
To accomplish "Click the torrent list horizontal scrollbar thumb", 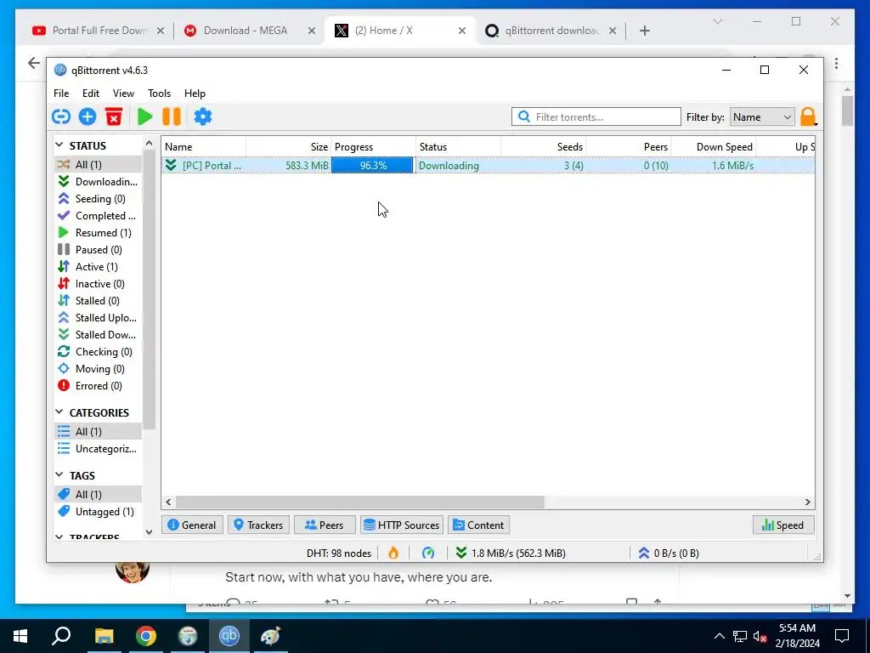I will point(360,502).
